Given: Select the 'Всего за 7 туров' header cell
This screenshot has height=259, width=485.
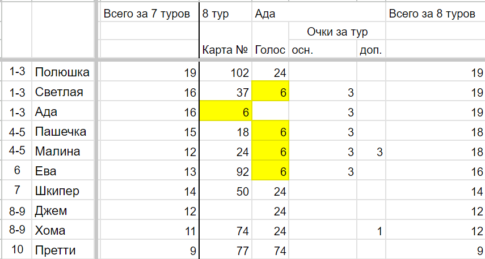Looking at the screenshot, I should 149,14.
